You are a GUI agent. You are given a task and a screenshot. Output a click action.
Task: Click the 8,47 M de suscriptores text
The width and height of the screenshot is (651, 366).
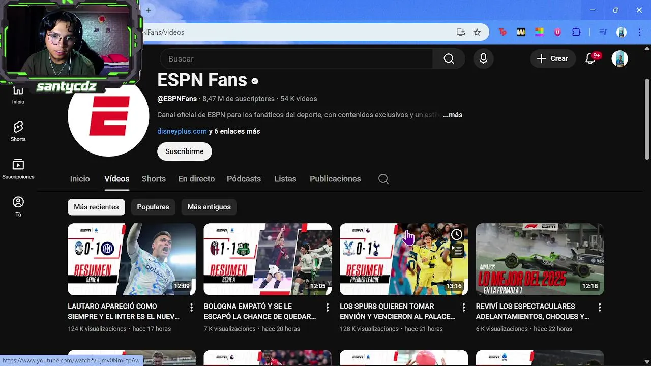click(x=239, y=99)
